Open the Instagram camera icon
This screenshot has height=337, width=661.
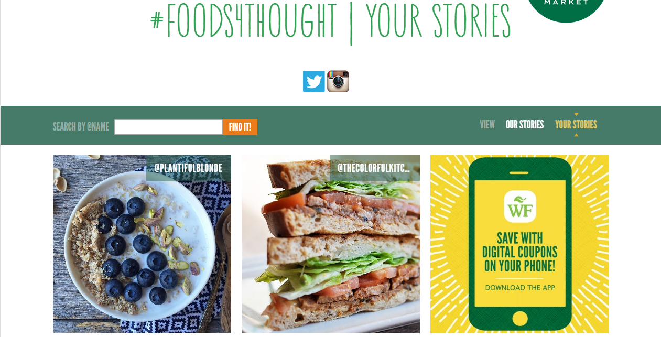(338, 81)
